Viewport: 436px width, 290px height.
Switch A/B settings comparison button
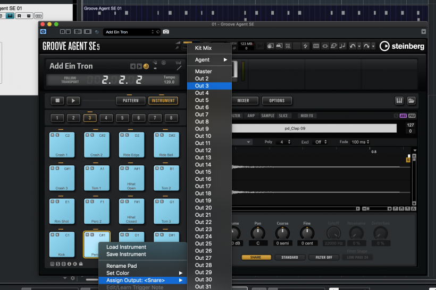coord(78,32)
